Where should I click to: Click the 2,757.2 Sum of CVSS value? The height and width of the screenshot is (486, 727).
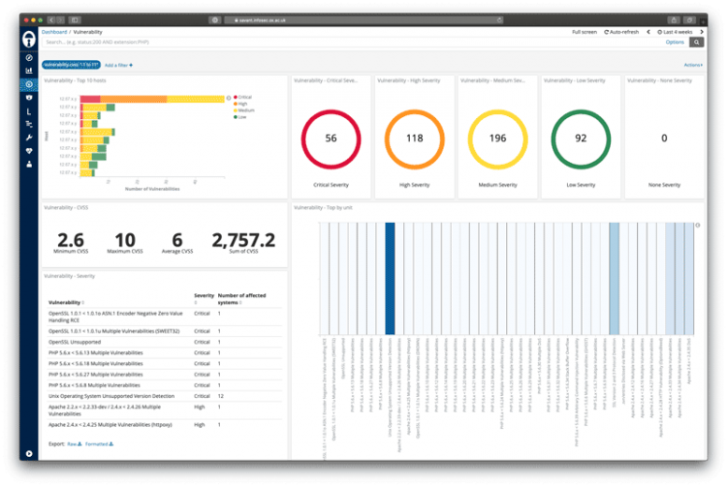[243, 240]
